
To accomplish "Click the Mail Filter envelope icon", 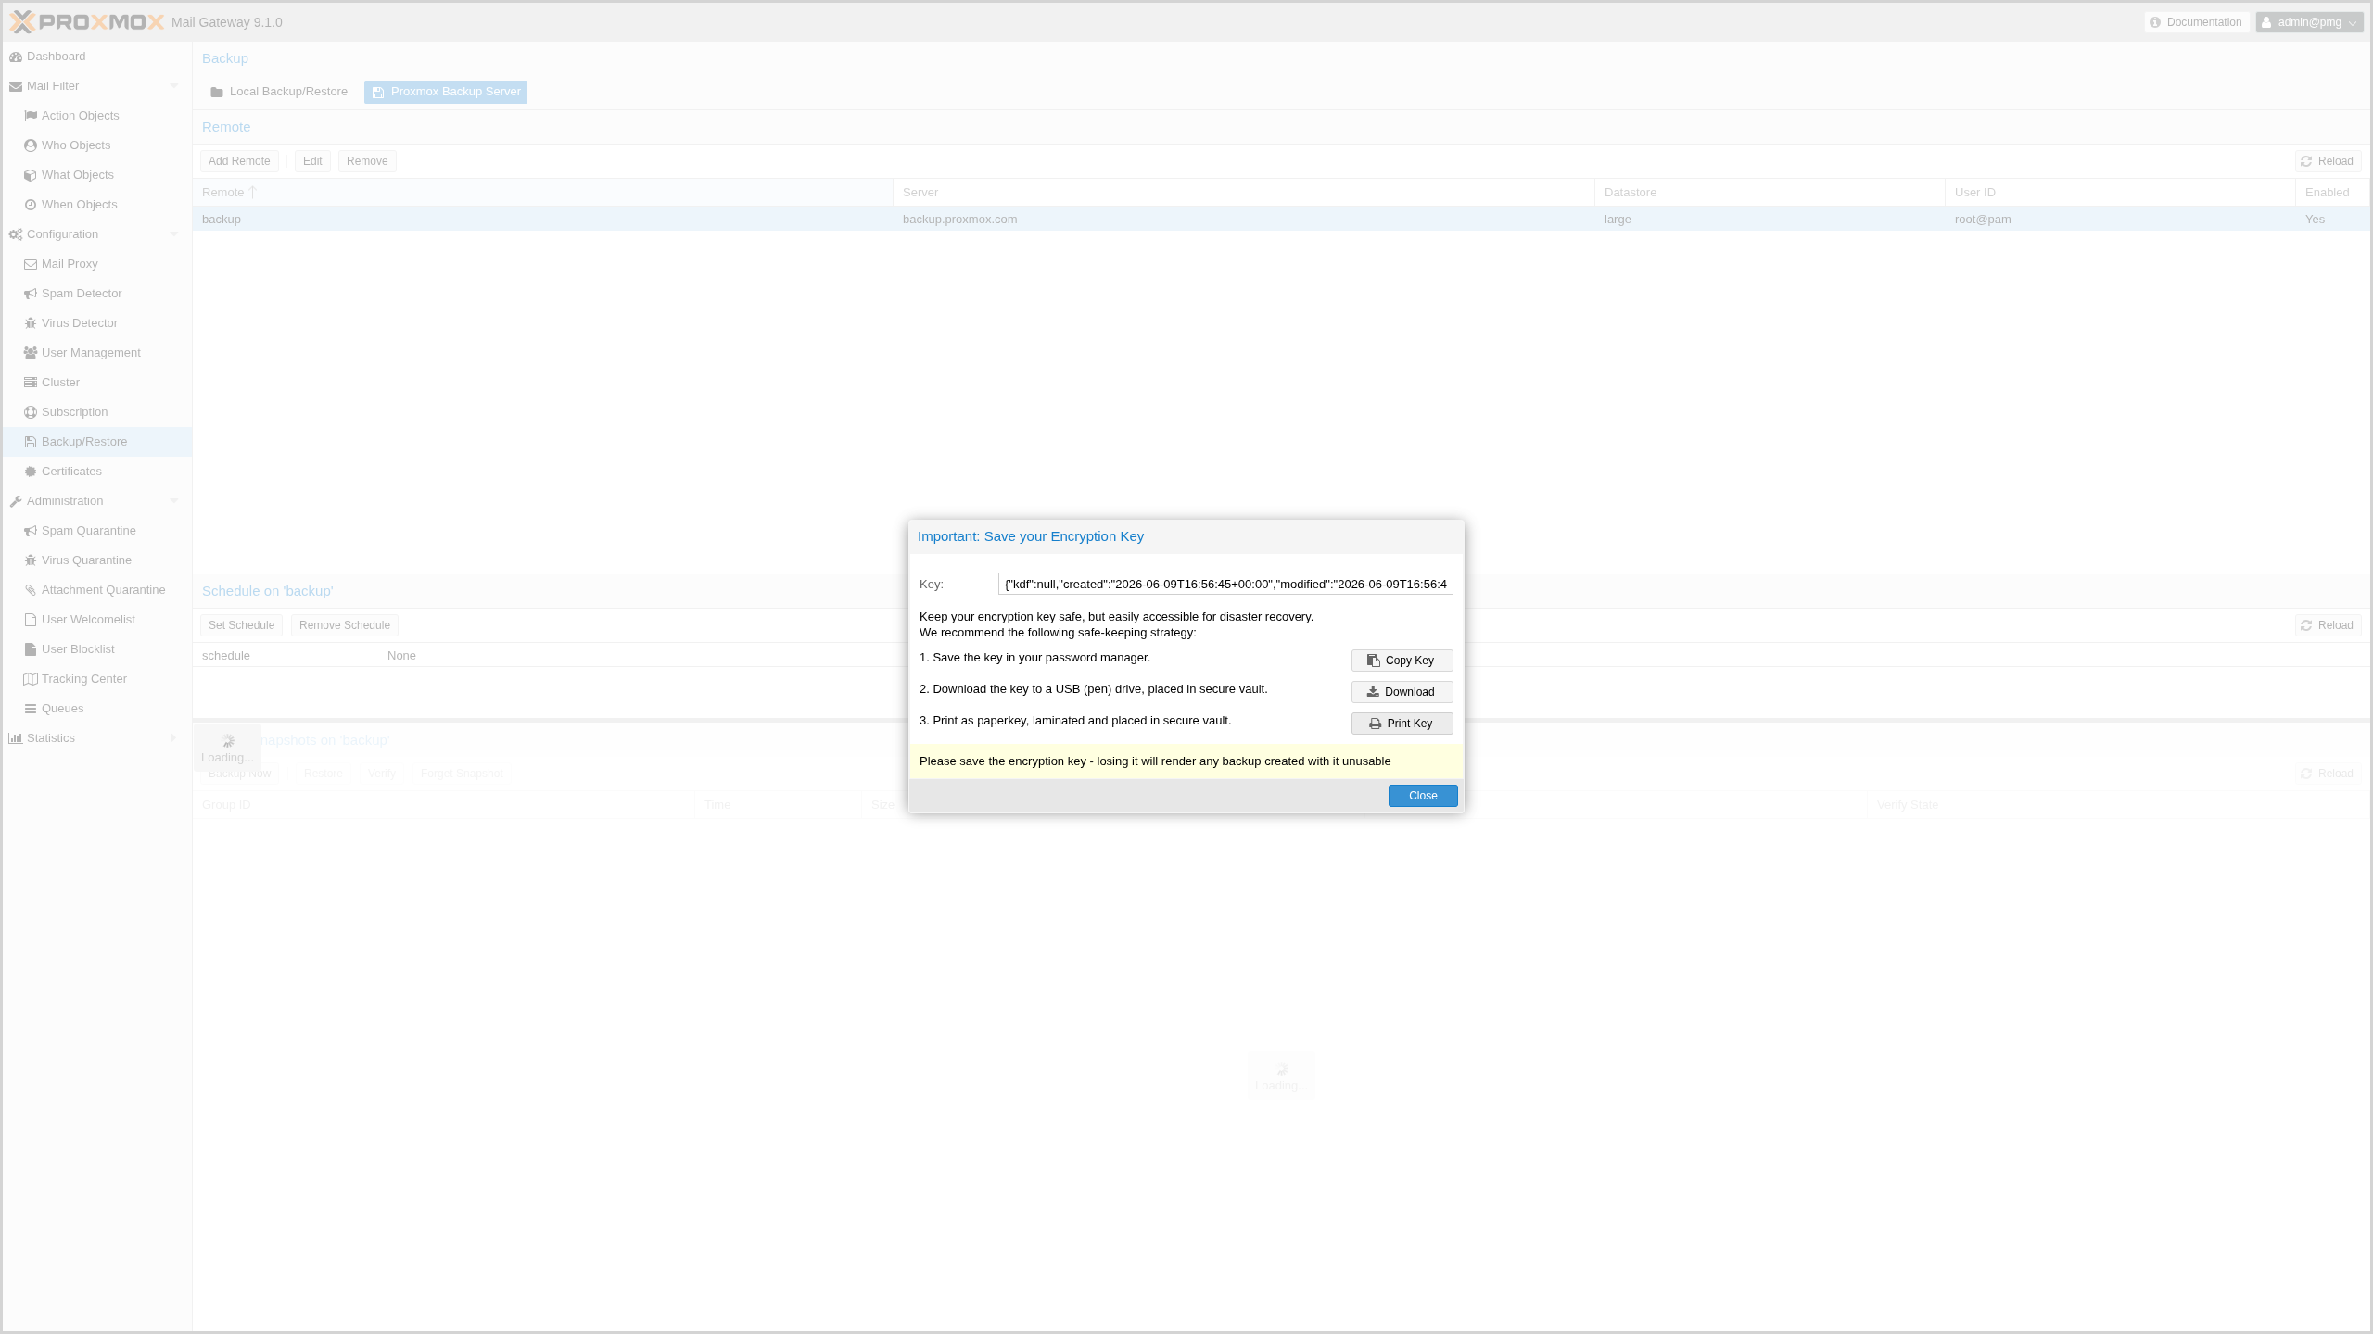I will pyautogui.click(x=16, y=86).
